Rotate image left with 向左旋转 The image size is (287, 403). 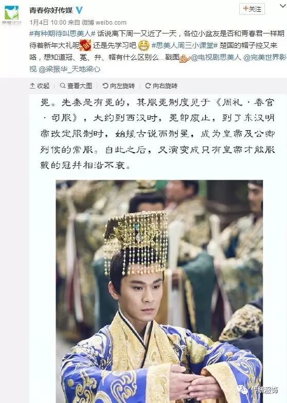tap(118, 85)
